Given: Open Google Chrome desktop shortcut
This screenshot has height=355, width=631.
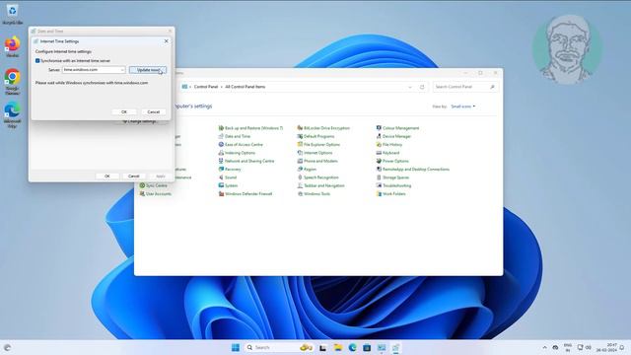Looking at the screenshot, I should pos(13,81).
